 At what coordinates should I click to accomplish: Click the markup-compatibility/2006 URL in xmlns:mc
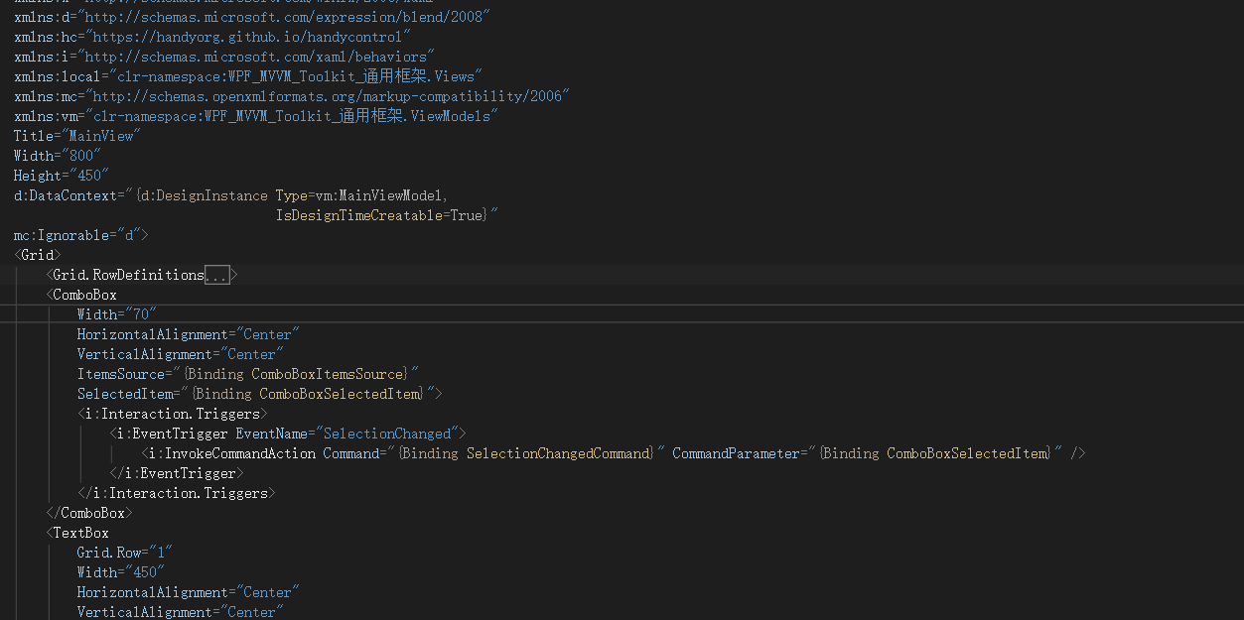click(x=327, y=96)
